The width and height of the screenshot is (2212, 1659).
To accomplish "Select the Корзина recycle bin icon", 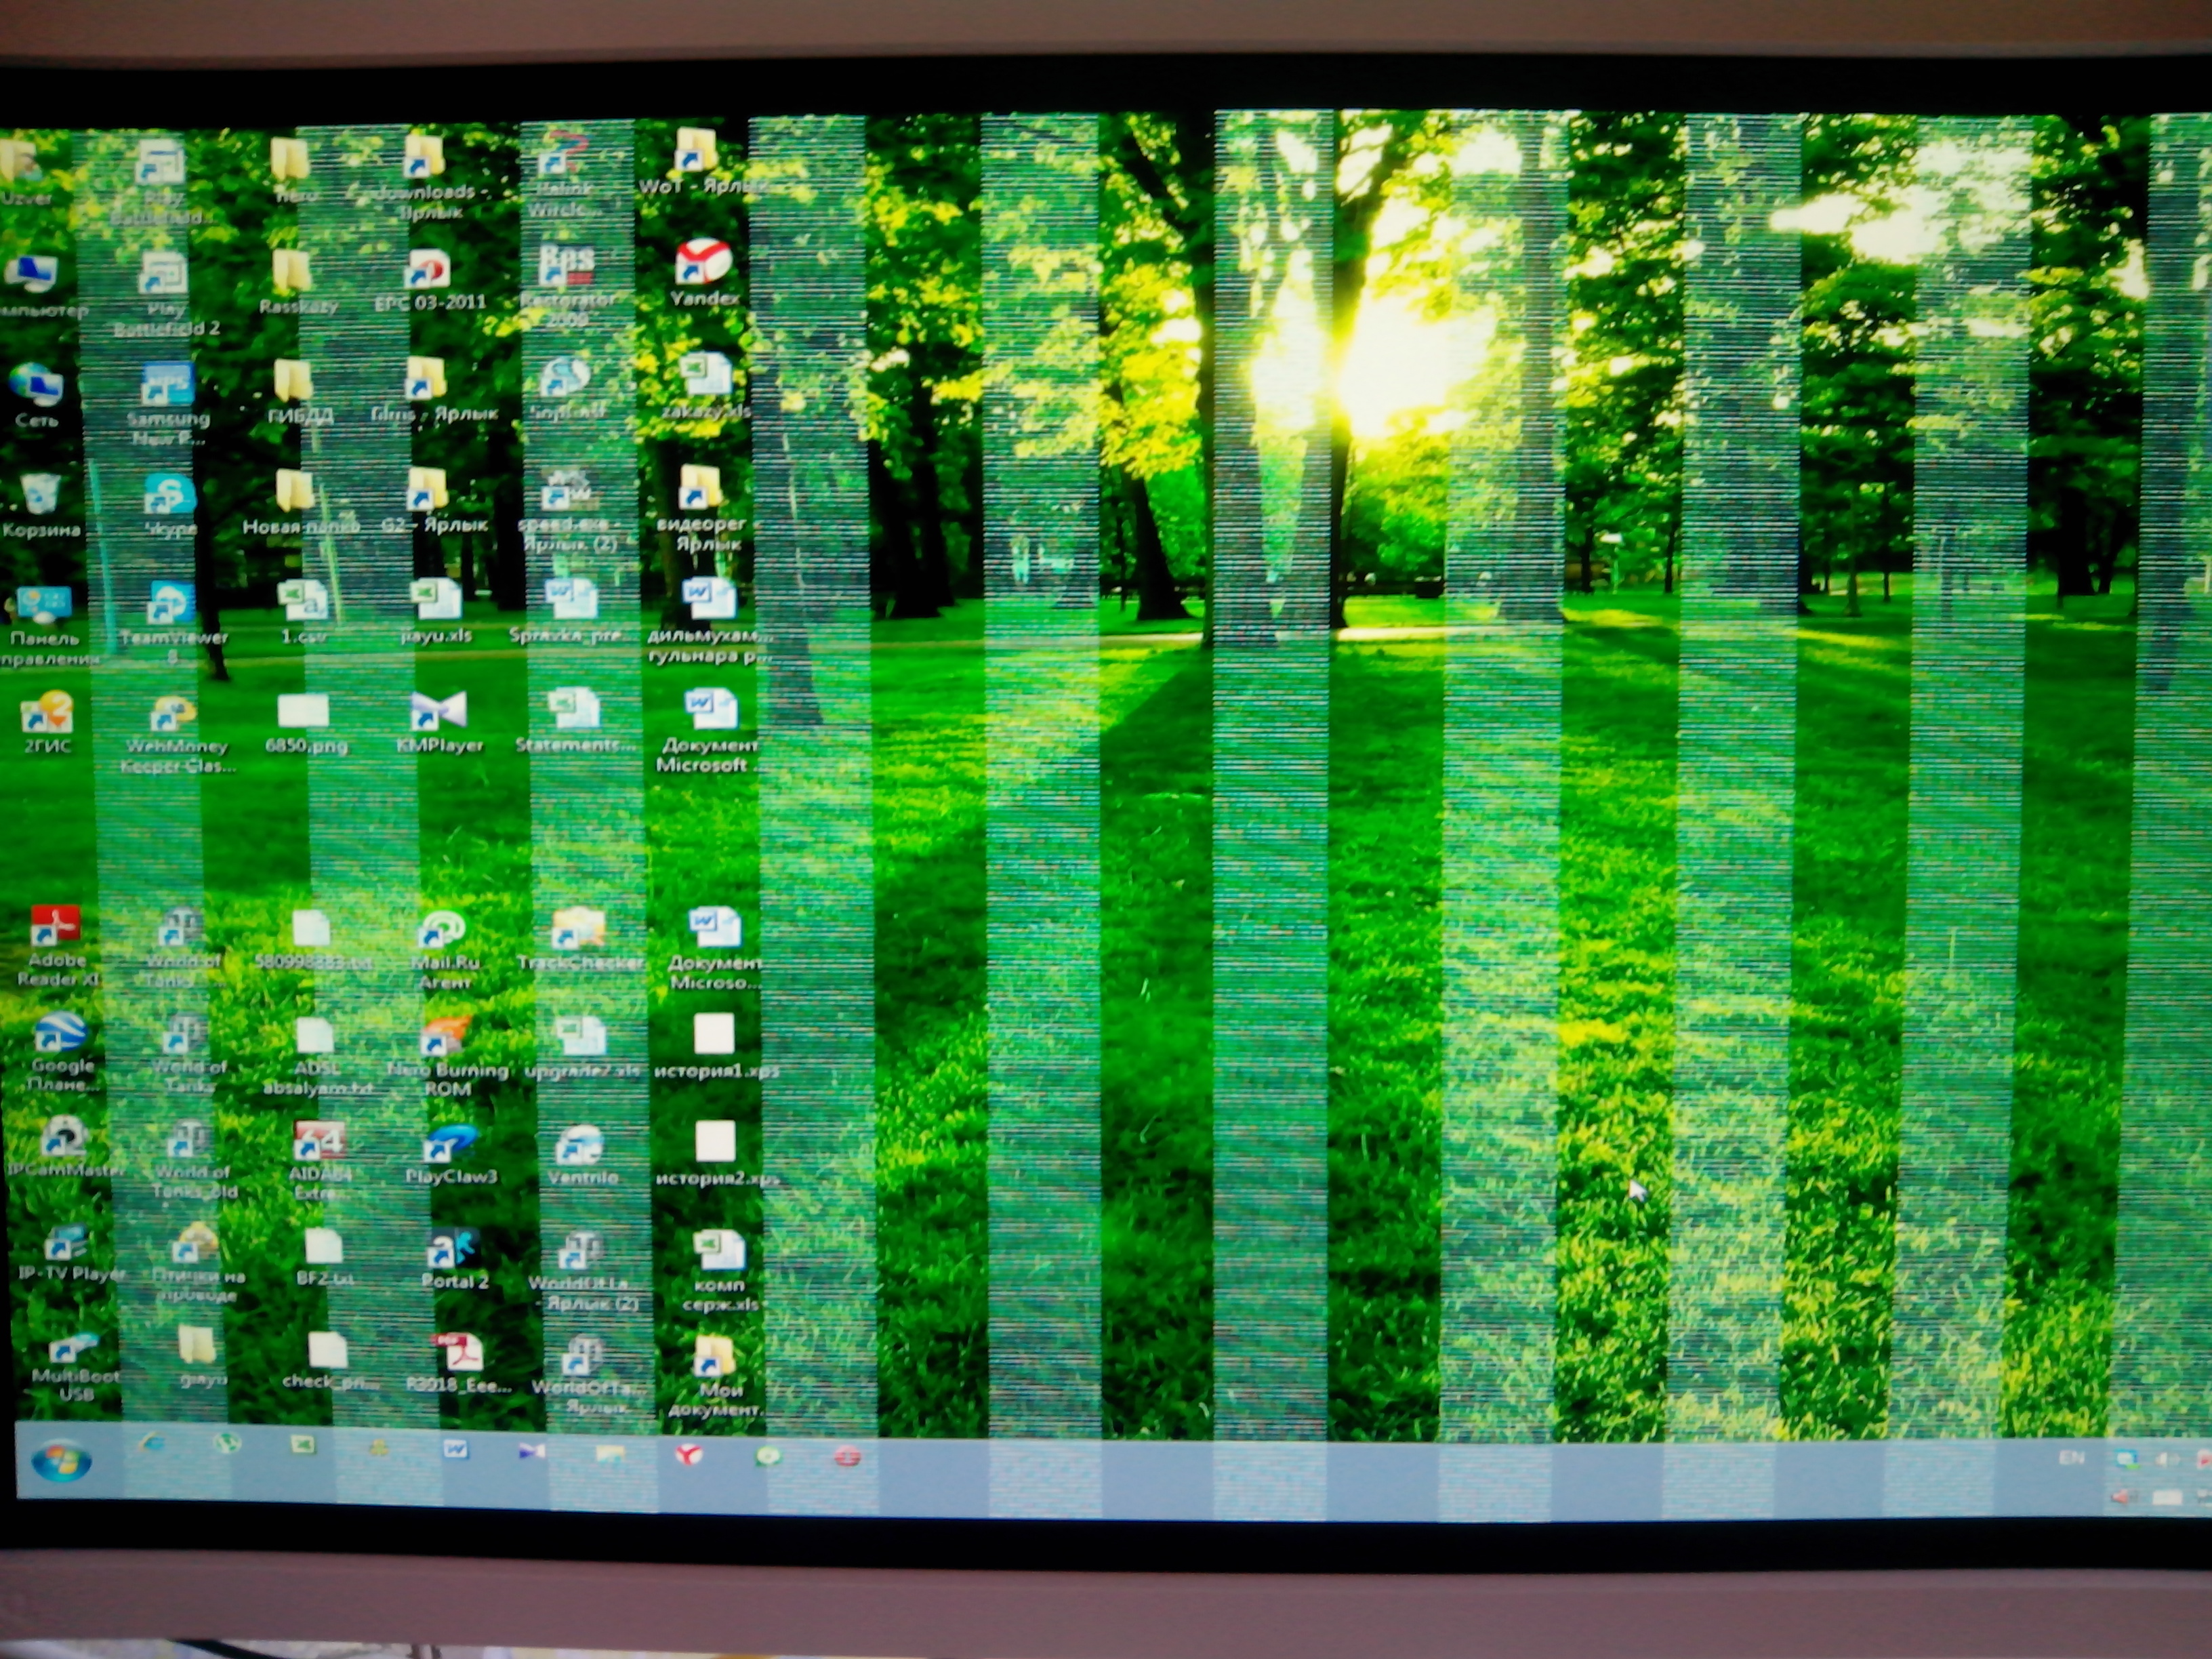I will pos(40,493).
